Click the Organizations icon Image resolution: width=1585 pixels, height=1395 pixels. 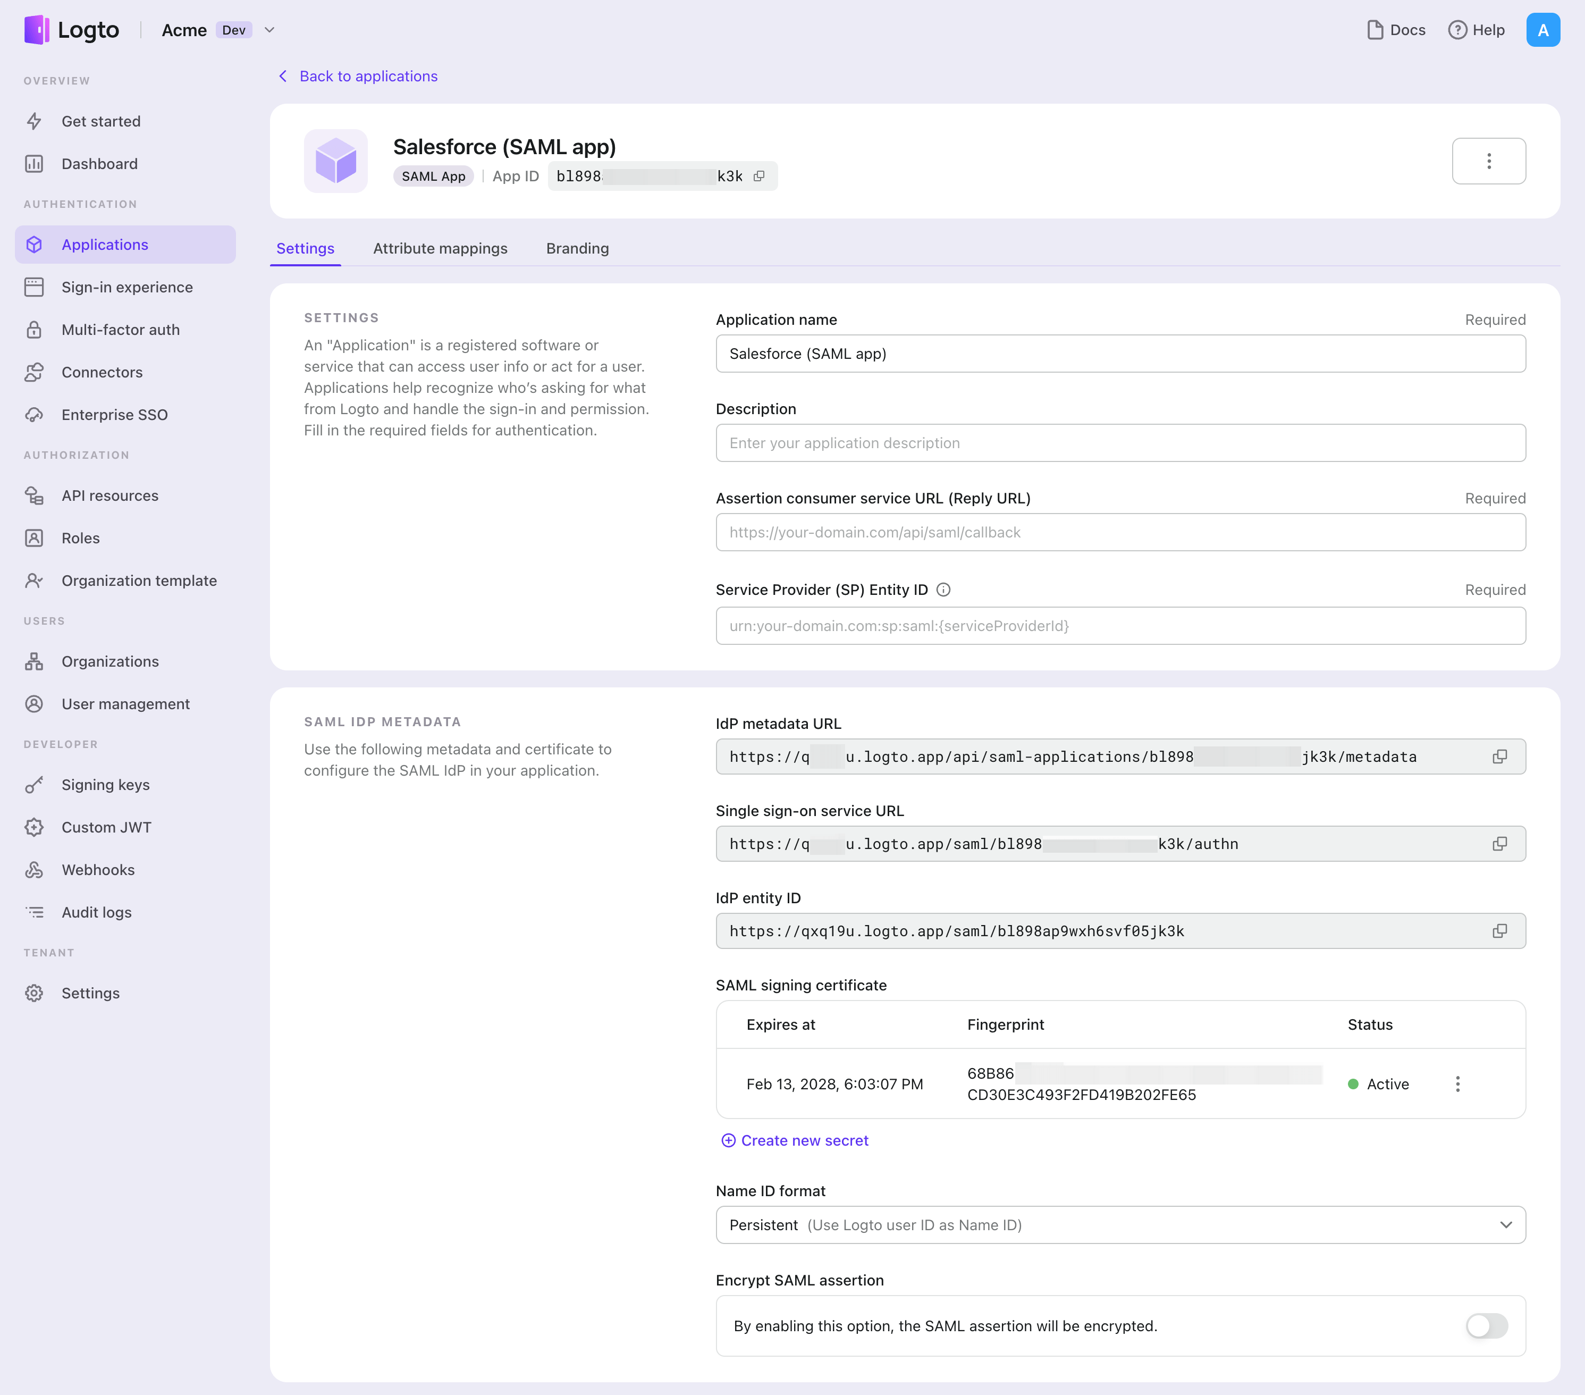(x=34, y=661)
